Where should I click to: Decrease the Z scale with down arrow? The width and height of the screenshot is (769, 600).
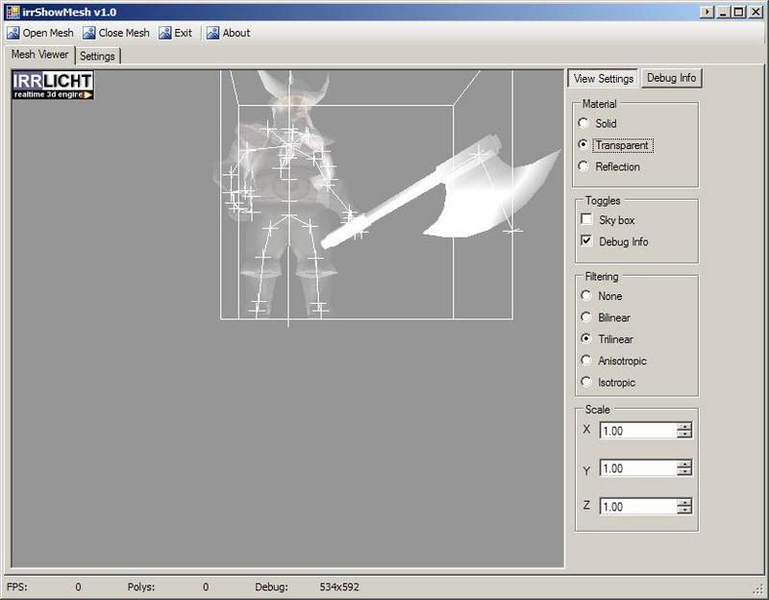(684, 510)
